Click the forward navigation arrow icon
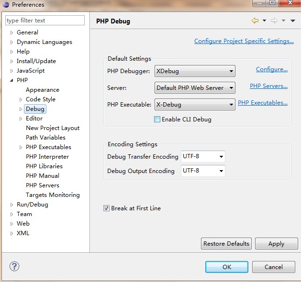301x282 pixels. pyautogui.click(x=274, y=21)
